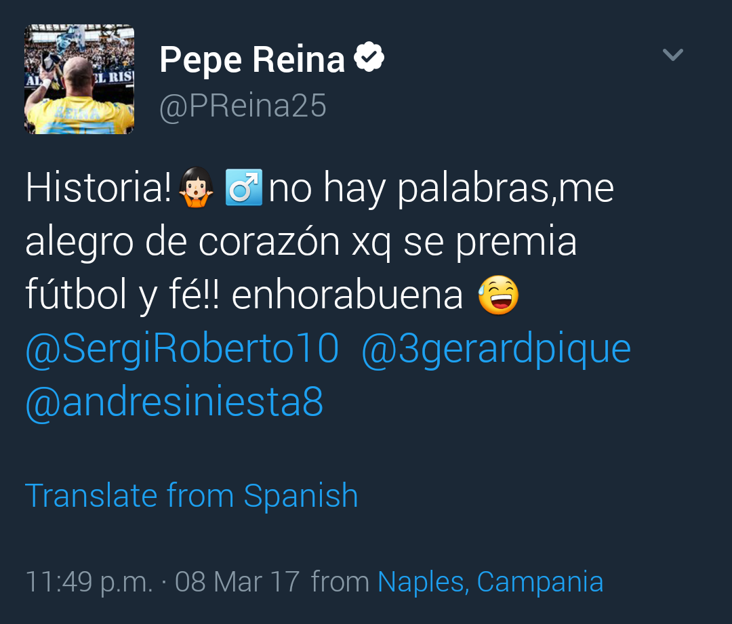Click the shrugging person emoji
Screen dimensions: 732x624
pos(197,188)
